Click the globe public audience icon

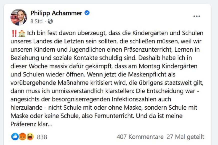(50, 21)
